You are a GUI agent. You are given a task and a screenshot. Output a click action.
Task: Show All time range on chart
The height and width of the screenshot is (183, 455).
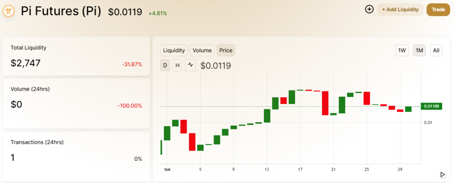(x=436, y=50)
